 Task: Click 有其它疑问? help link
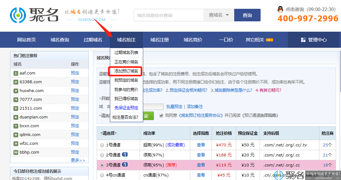pyautogui.click(x=268, y=90)
